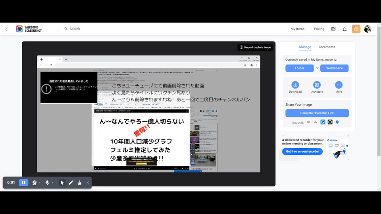
Task: Click the 'Currently saved in My items' text
Action: (x=311, y=59)
